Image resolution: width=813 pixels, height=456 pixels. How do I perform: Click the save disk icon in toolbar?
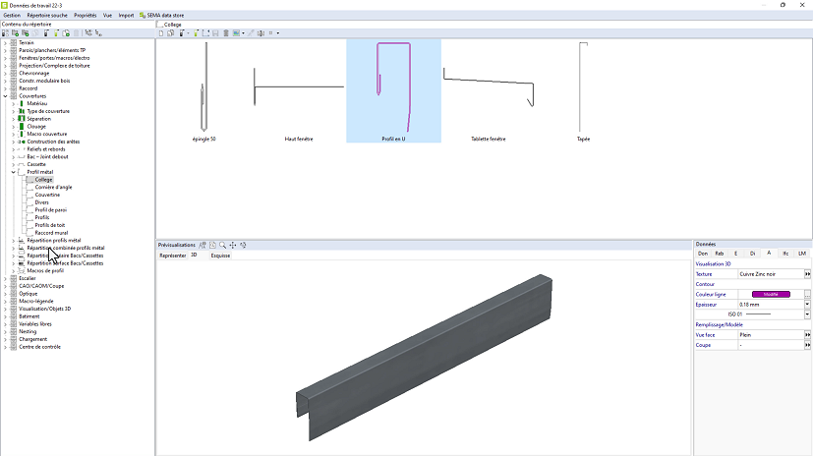coord(215,33)
